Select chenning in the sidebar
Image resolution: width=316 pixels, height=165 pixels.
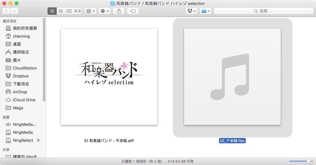[x=21, y=36]
